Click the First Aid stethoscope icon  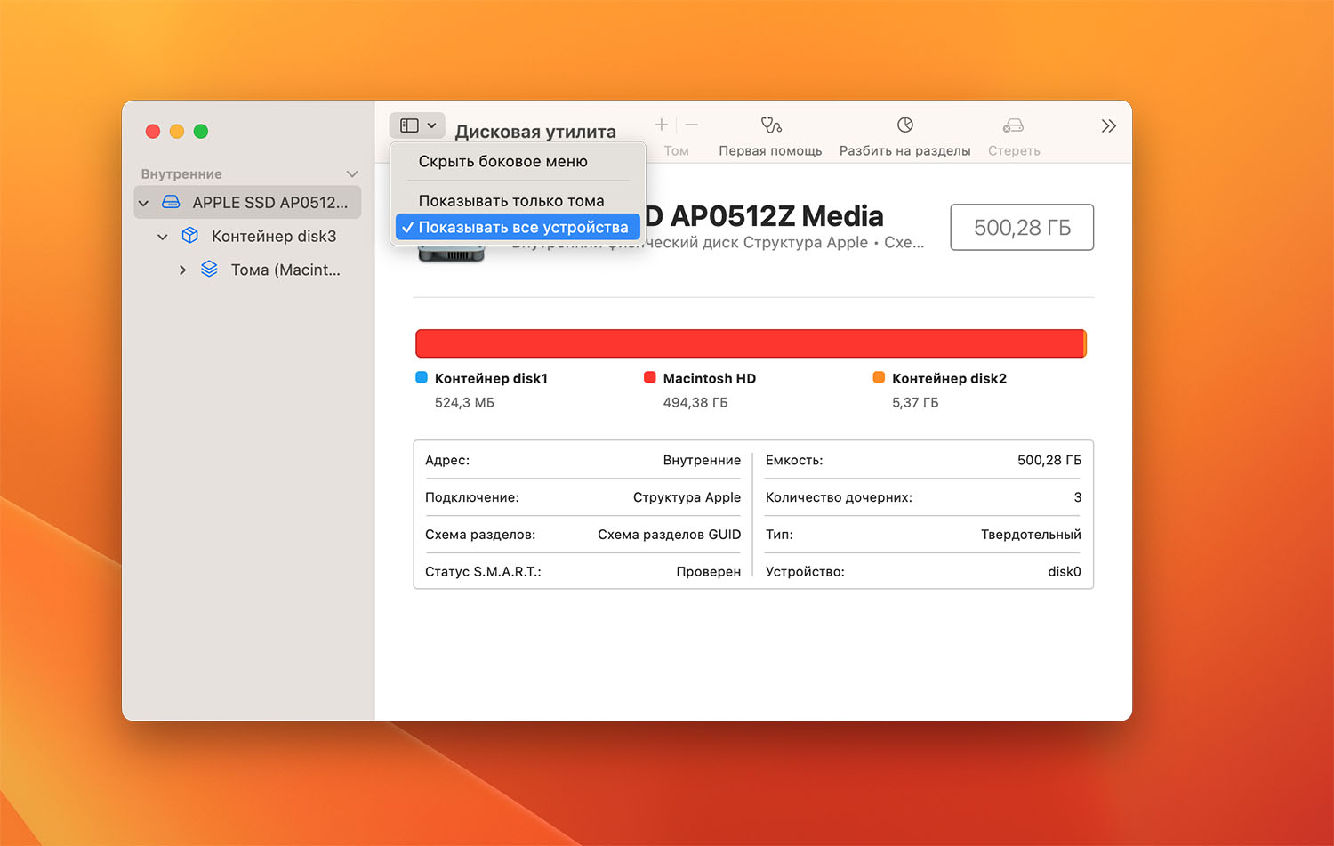(770, 125)
